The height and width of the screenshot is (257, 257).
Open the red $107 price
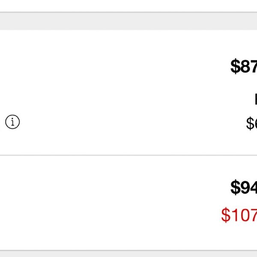click(x=239, y=215)
